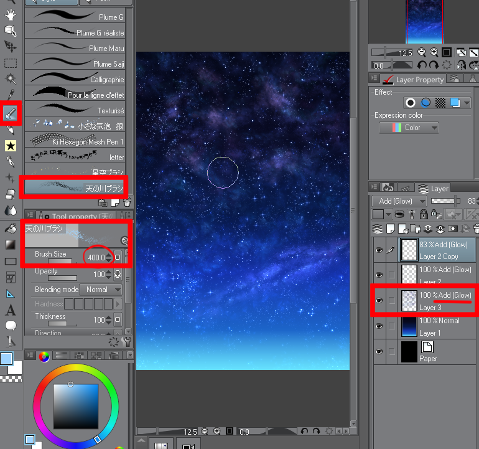The image size is (479, 449).
Task: Toggle visibility eye of Layer 2 Copy
Action: [x=379, y=250]
